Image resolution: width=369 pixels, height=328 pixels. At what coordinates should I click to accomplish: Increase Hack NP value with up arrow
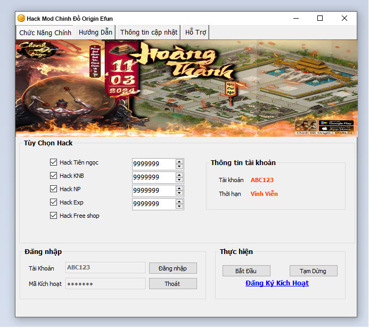point(179,188)
